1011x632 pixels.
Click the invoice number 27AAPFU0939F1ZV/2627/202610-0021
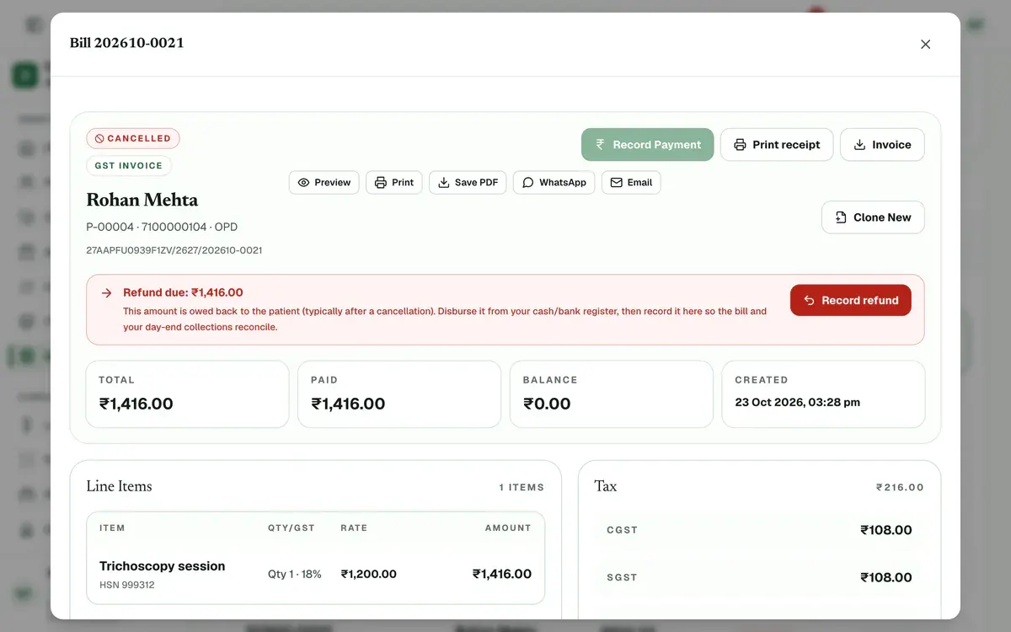coord(174,250)
